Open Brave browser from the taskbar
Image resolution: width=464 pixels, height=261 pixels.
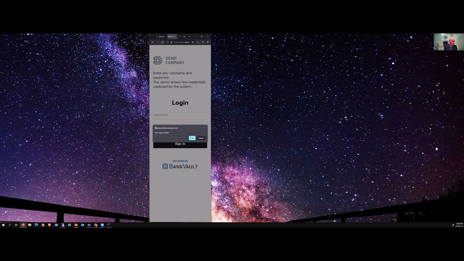[x=49, y=225]
